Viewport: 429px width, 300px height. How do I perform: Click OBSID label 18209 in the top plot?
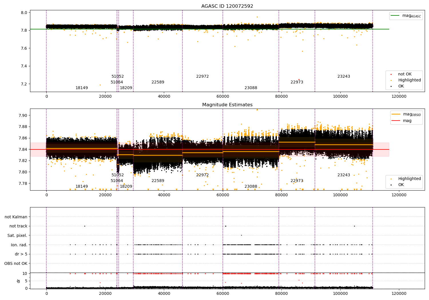[126, 88]
